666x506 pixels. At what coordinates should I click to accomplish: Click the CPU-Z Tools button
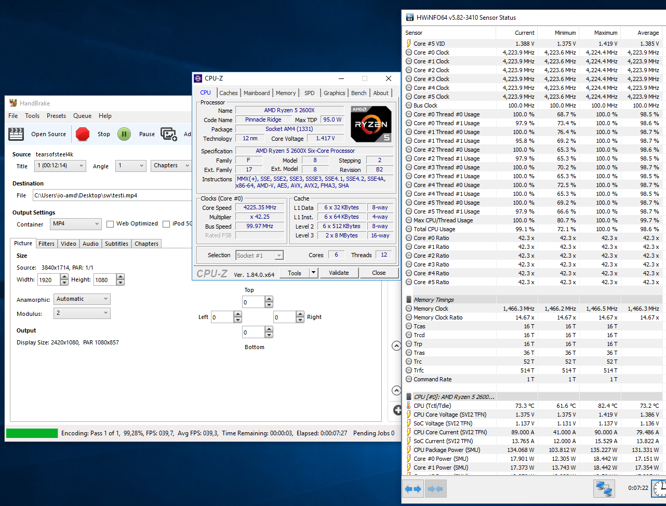coord(295,273)
